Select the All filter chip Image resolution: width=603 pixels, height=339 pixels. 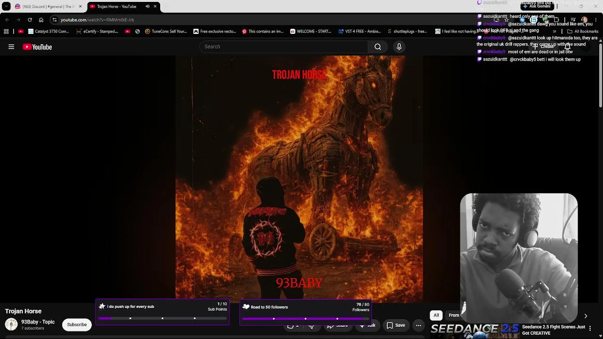tap(436, 315)
